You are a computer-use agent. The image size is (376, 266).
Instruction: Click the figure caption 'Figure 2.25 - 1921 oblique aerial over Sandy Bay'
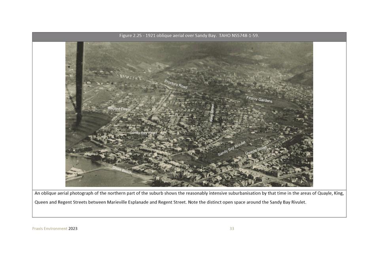(x=189, y=36)
